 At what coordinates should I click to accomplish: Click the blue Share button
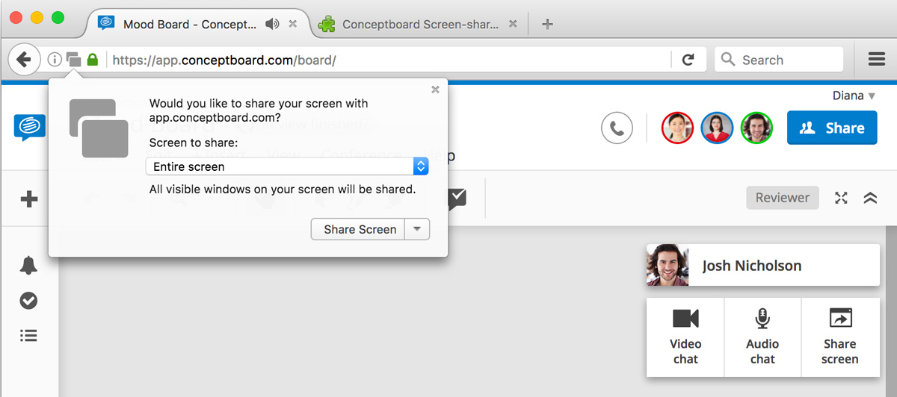(x=832, y=128)
